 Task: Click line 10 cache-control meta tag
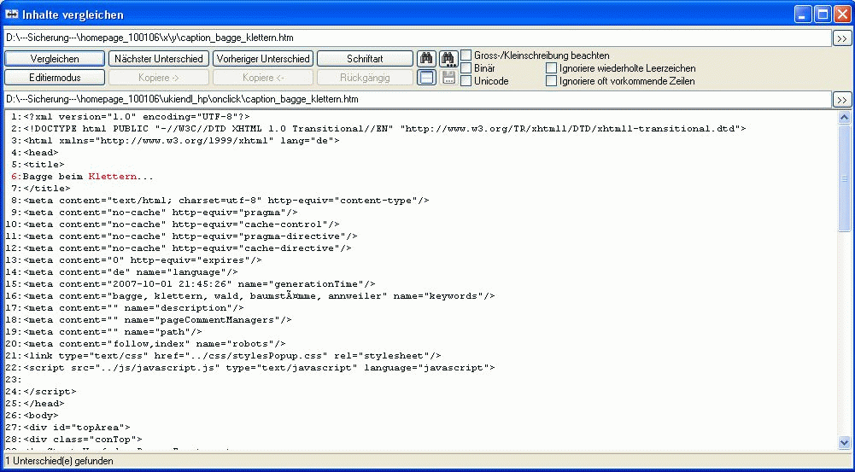coord(181,224)
